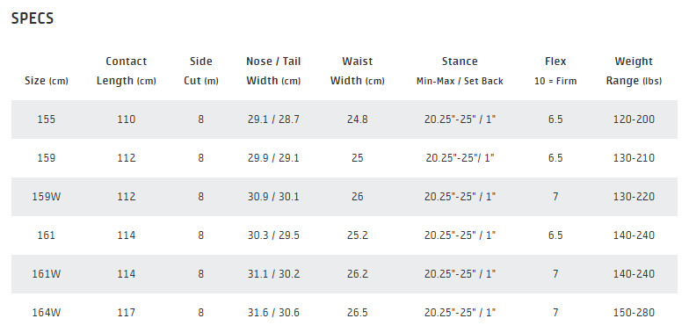Viewport: 689px width, 333px height.
Task: Select the Weight Range (lbs) header
Action: (634, 70)
